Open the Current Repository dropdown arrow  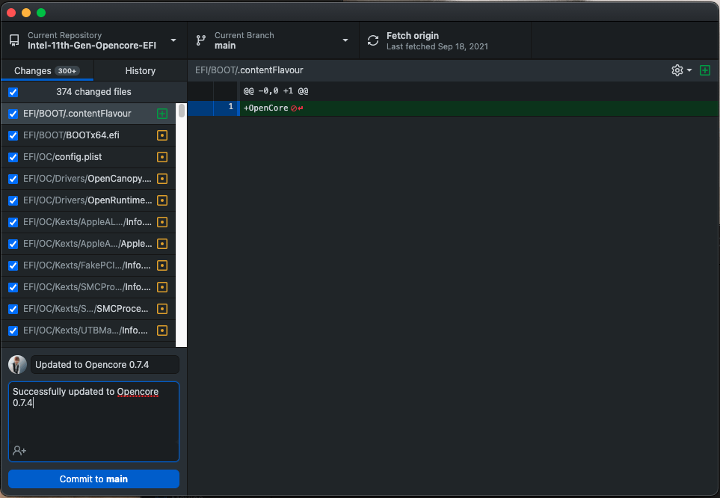coord(173,40)
